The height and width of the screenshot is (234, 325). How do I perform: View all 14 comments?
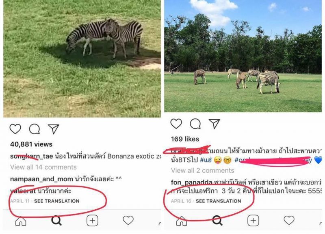43,167
